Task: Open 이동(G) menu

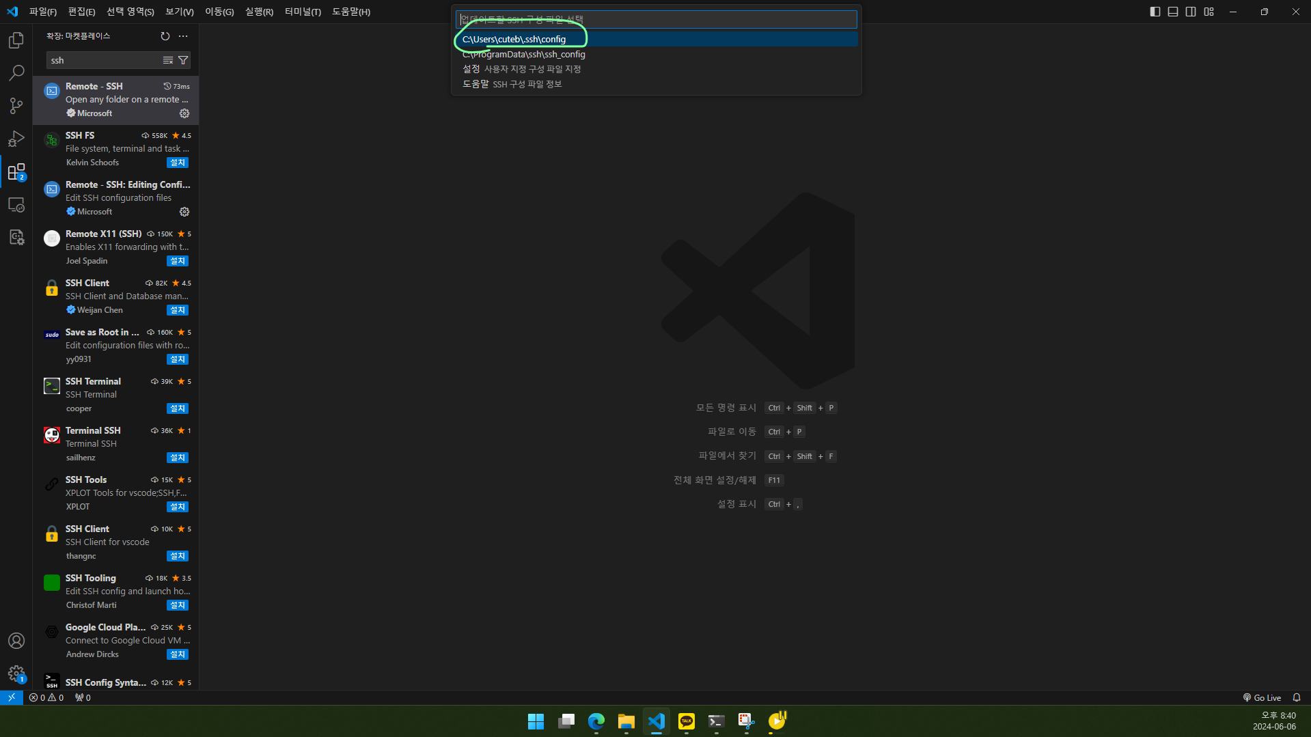Action: [x=219, y=12]
